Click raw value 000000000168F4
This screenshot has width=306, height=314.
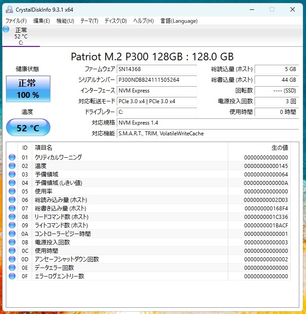point(266,209)
